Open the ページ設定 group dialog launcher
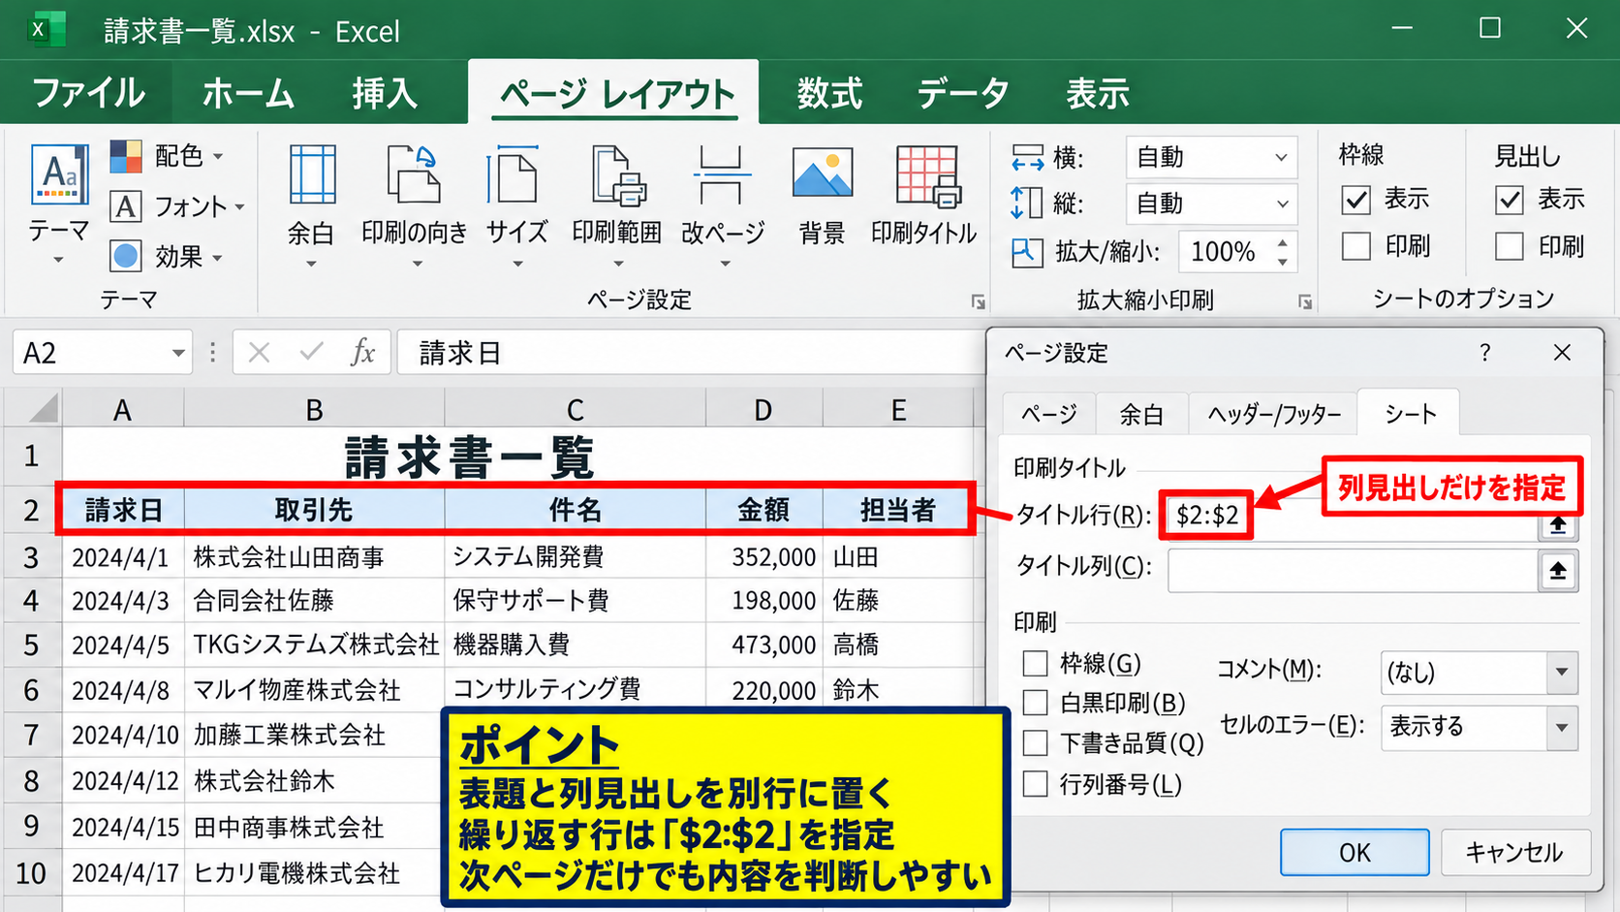 978,302
